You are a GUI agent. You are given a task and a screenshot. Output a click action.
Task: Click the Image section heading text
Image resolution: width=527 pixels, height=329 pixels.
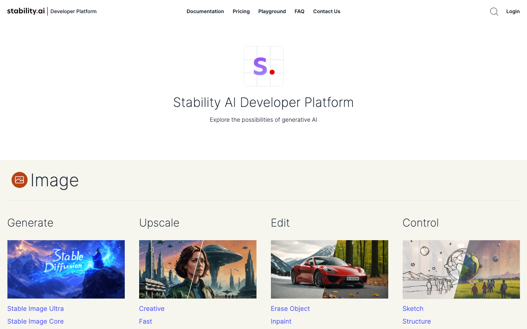click(54, 180)
